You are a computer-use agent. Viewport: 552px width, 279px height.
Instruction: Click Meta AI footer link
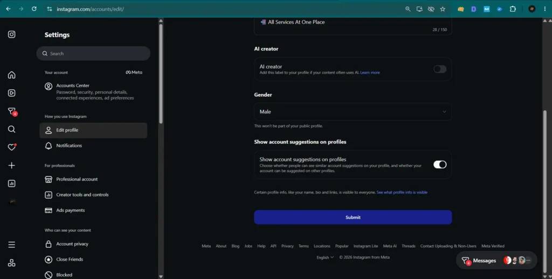[x=390, y=246]
